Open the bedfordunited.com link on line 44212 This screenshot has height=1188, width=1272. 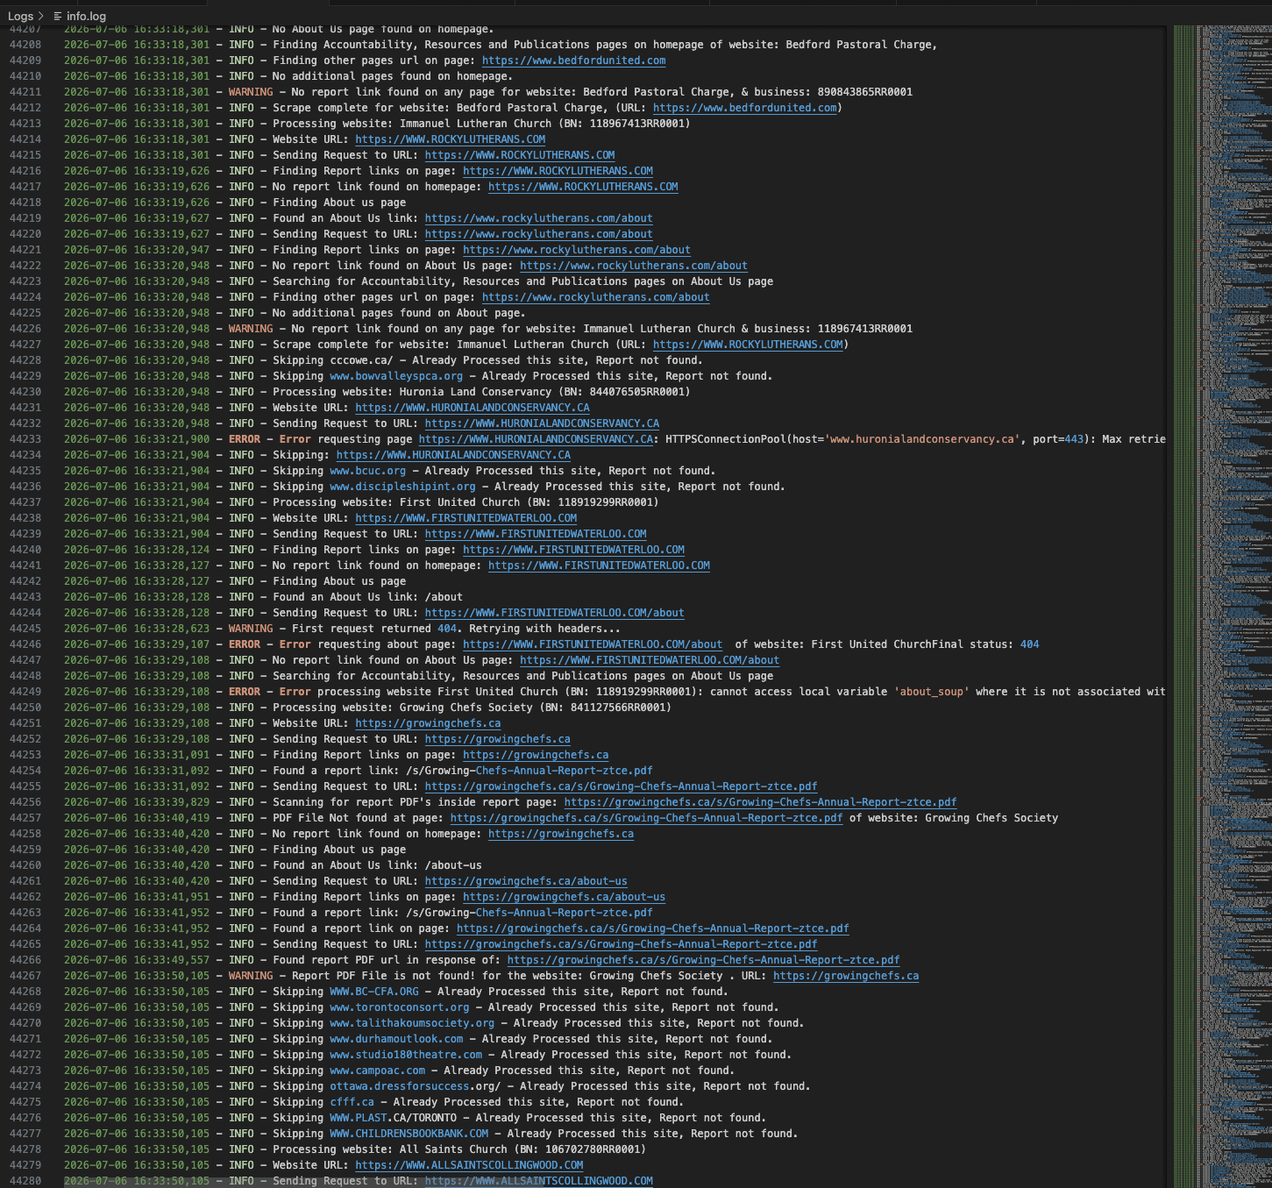[744, 108]
